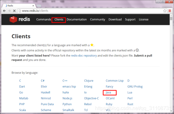Viewport: 174px width, 114px height.
Task: Stop page loading with the X button
Action: pos(14,11)
